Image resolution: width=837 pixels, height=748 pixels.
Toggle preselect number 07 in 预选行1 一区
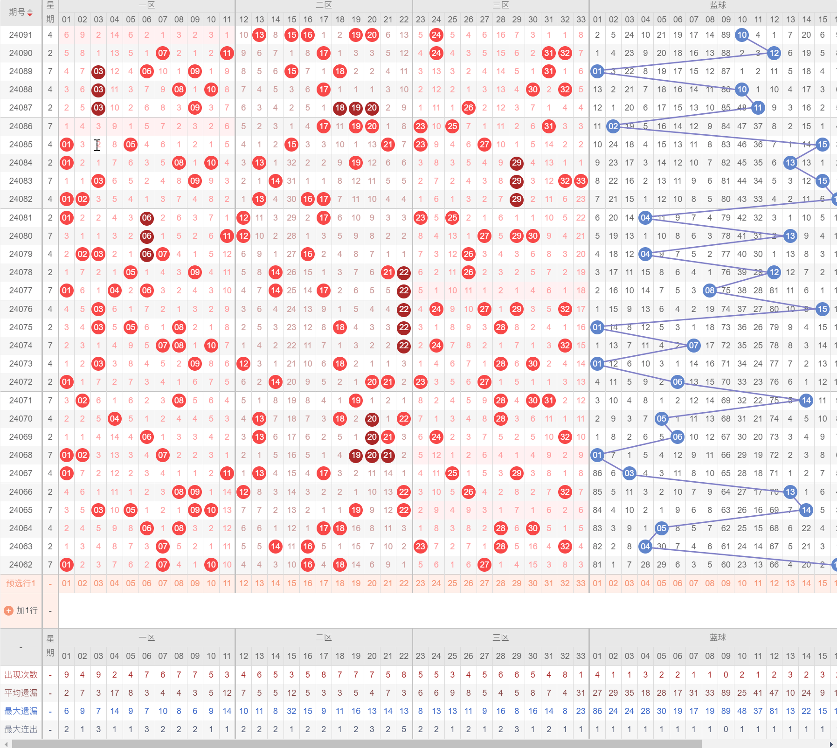click(163, 583)
